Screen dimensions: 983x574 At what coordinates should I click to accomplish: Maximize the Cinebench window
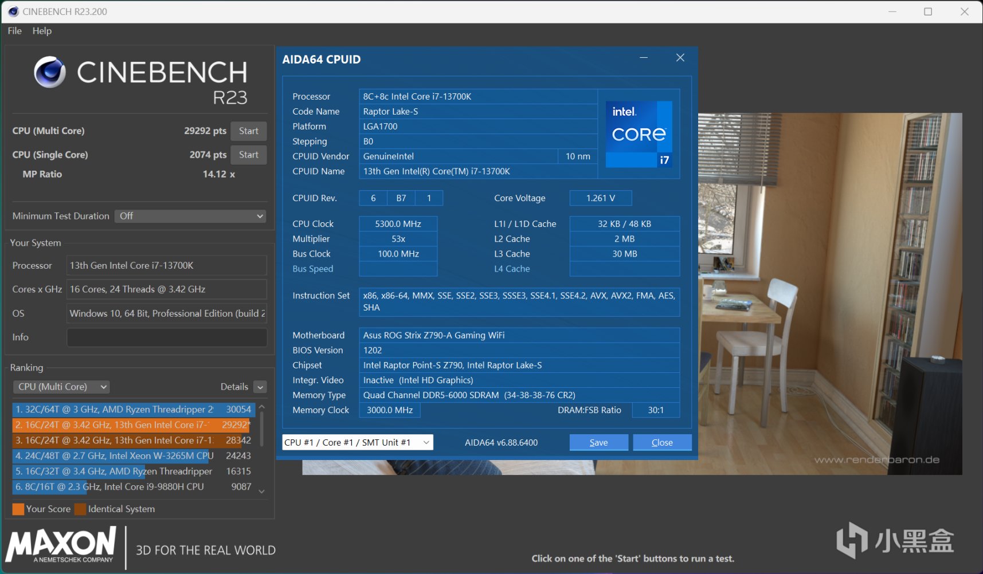click(x=928, y=11)
